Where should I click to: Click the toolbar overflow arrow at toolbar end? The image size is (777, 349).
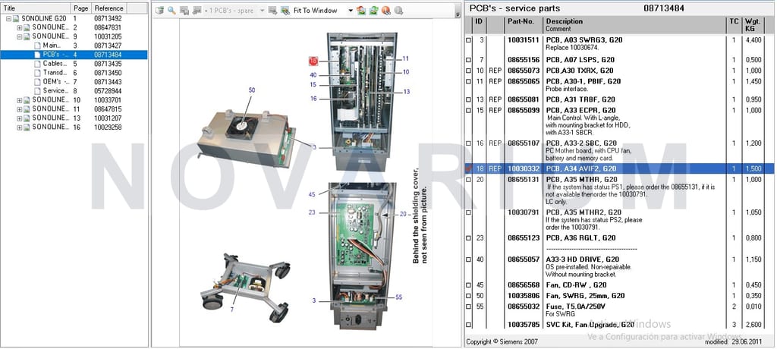tap(458, 15)
